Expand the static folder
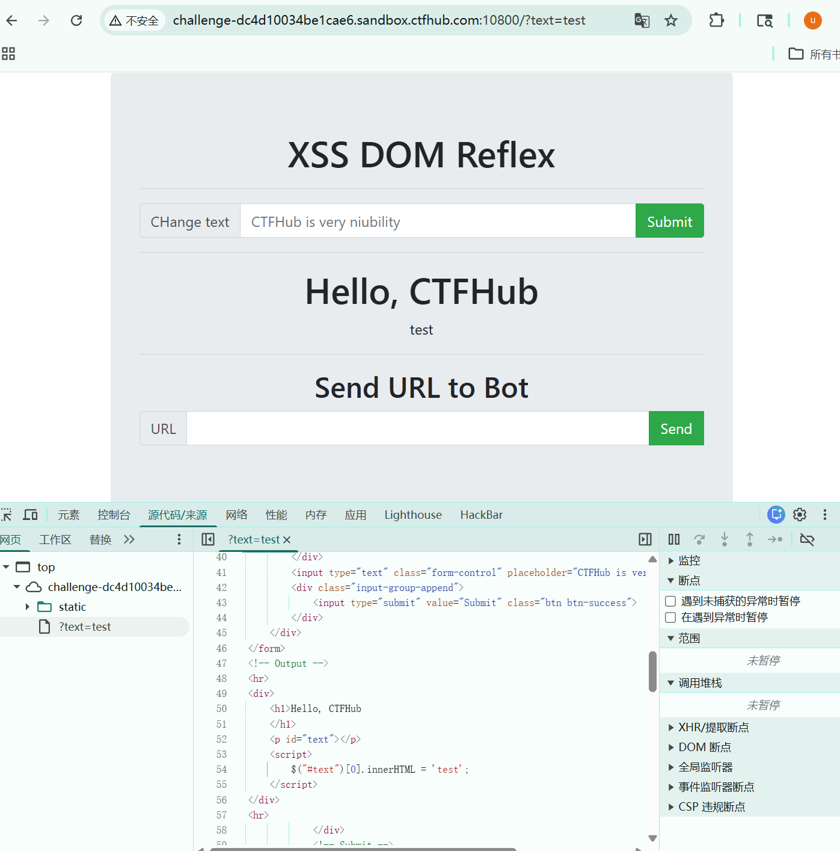Image resolution: width=840 pixels, height=851 pixels. coord(28,607)
